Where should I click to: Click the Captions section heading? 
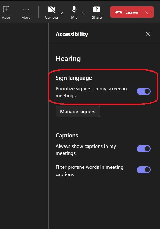point(67,135)
